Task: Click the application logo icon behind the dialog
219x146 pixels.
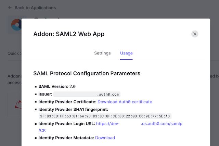Action: 16,25
